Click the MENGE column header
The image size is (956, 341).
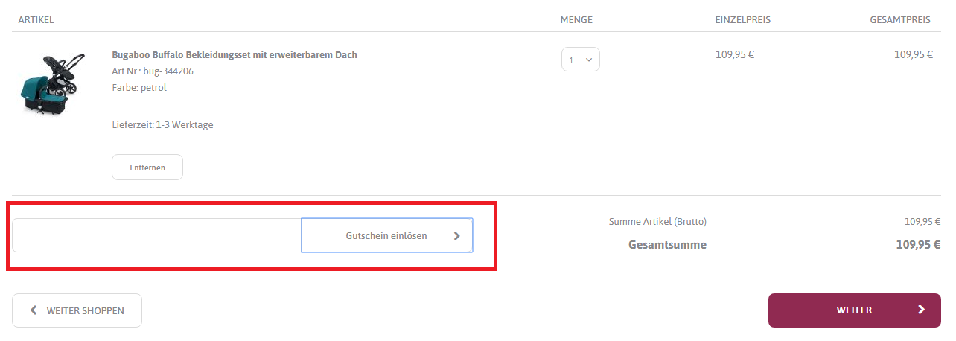576,20
